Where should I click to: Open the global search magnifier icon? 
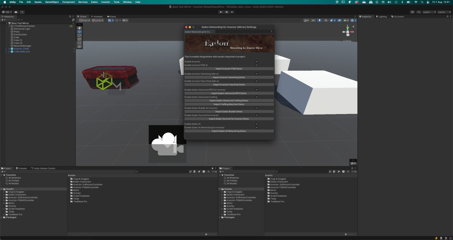pyautogui.click(x=418, y=12)
